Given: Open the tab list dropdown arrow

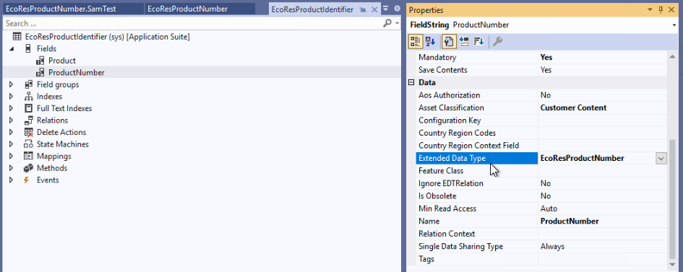Looking at the screenshot, I should click(x=385, y=8).
